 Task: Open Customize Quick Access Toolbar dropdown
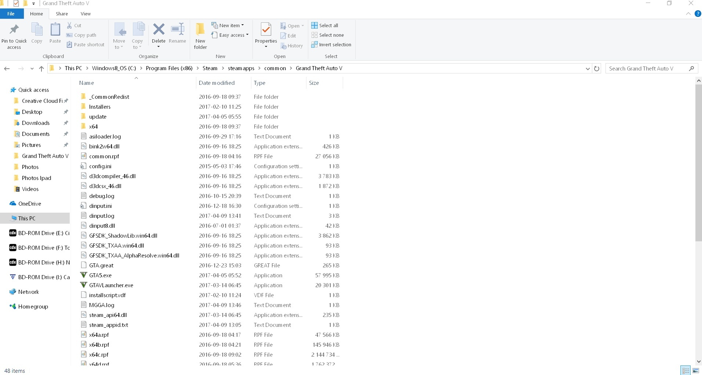33,4
